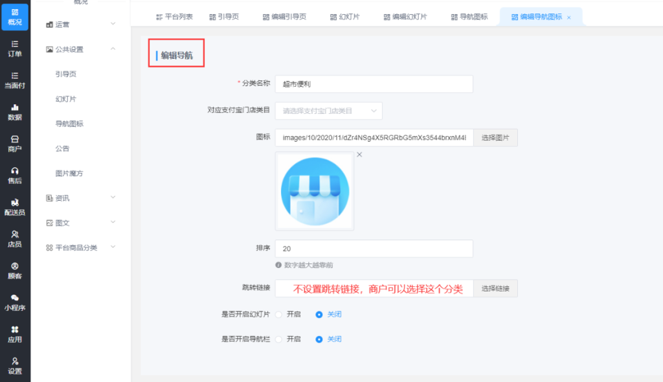Viewport: 663px width, 382px height.
Task: Click the 选择图片 button
Action: (495, 138)
